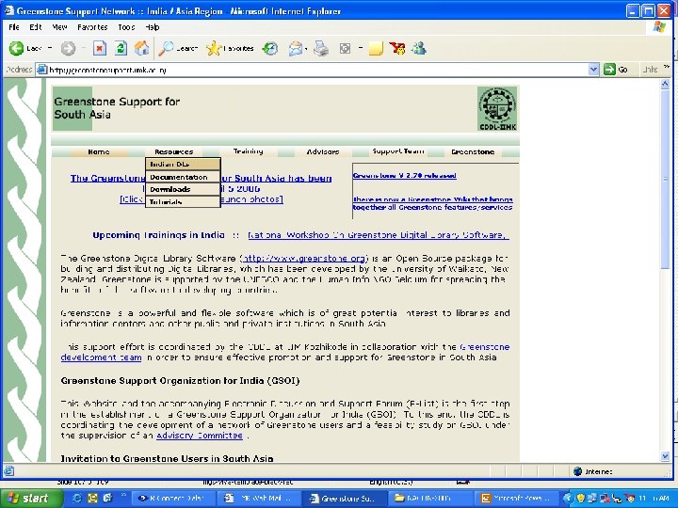
Task: Open the address bar dropdown arrow
Action: pos(593,69)
